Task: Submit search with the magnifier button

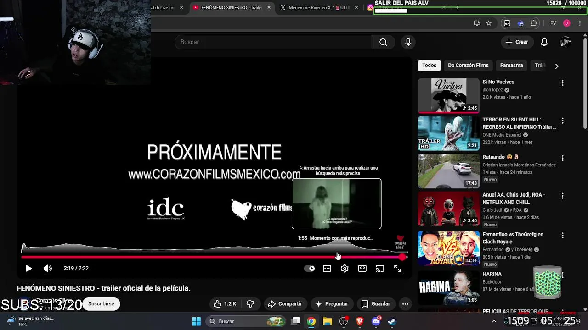Action: click(383, 42)
